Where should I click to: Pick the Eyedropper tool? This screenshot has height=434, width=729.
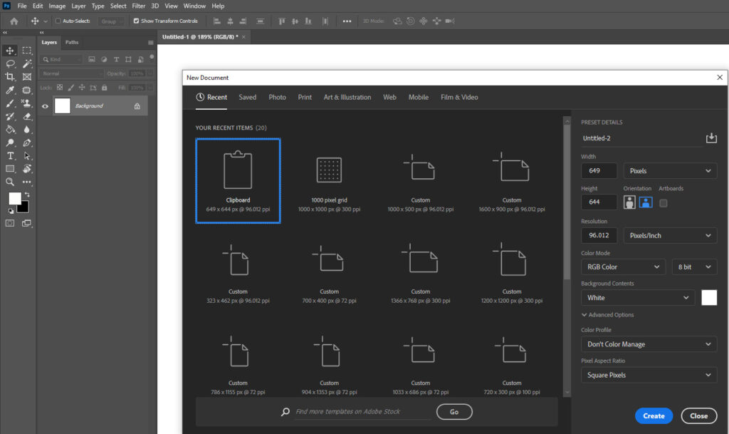point(9,91)
